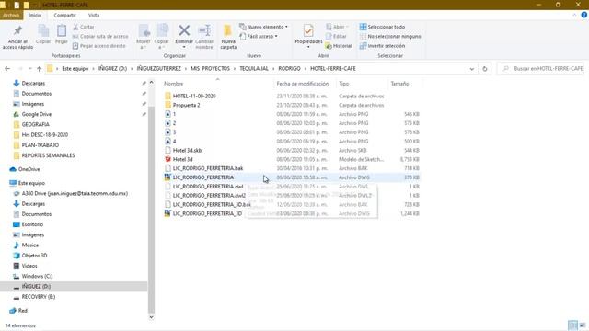This screenshot has height=331, width=589.
Task: Open the GEOGRAFIA folder in sidebar
Action: click(x=35, y=124)
